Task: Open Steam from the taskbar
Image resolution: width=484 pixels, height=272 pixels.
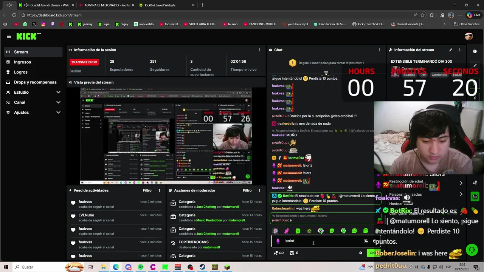Action: (x=202, y=267)
